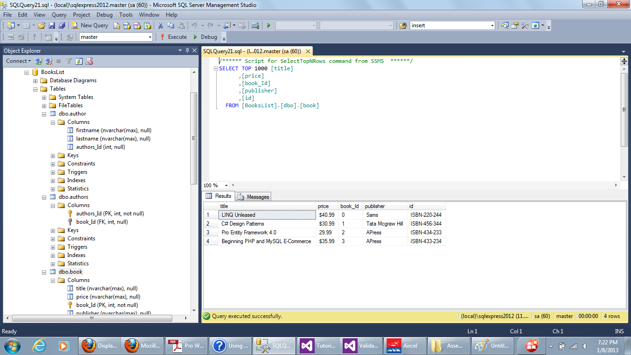This screenshot has width=631, height=355.
Task: Click the title column header in results
Action: click(x=267, y=206)
